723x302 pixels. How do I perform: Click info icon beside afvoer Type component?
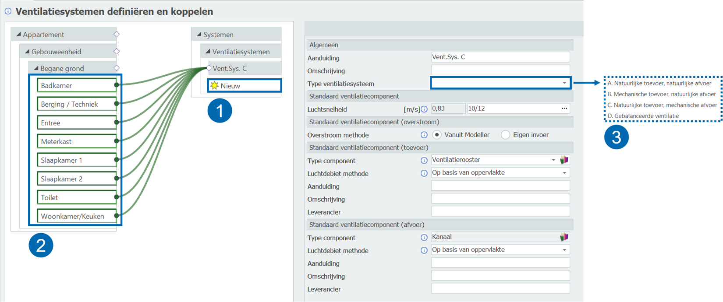pos(424,238)
